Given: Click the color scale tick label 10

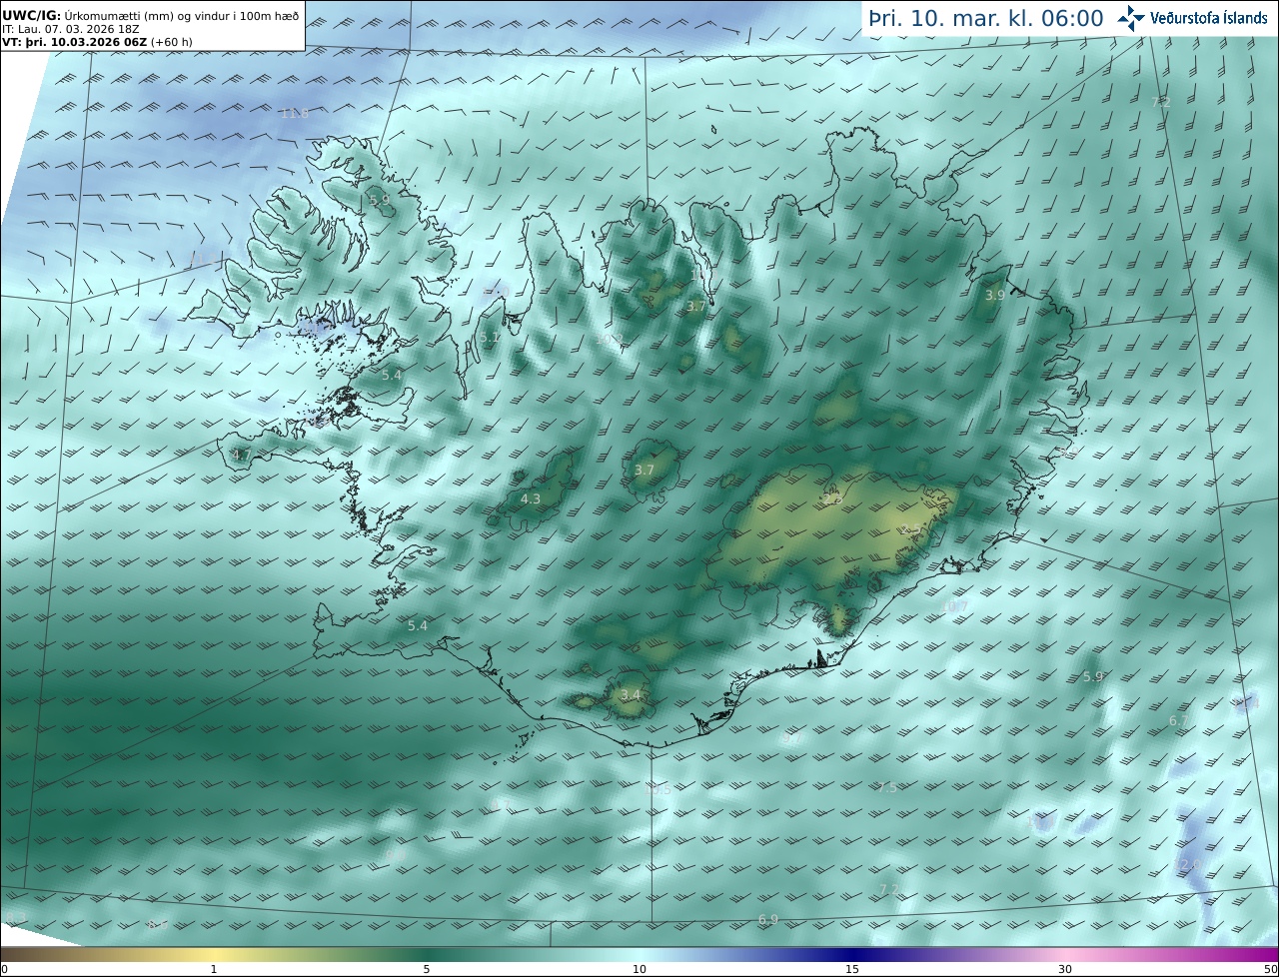Looking at the screenshot, I should tap(639, 969).
